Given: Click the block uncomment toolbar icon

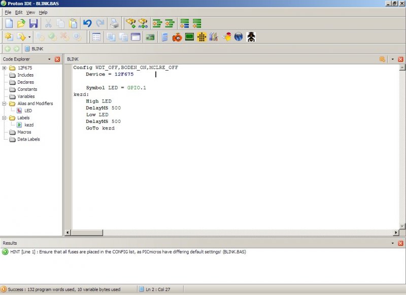Looking at the screenshot, I should tap(197, 23).
